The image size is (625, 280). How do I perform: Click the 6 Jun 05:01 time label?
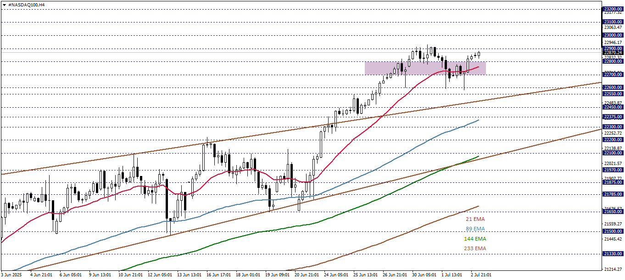[71, 275]
